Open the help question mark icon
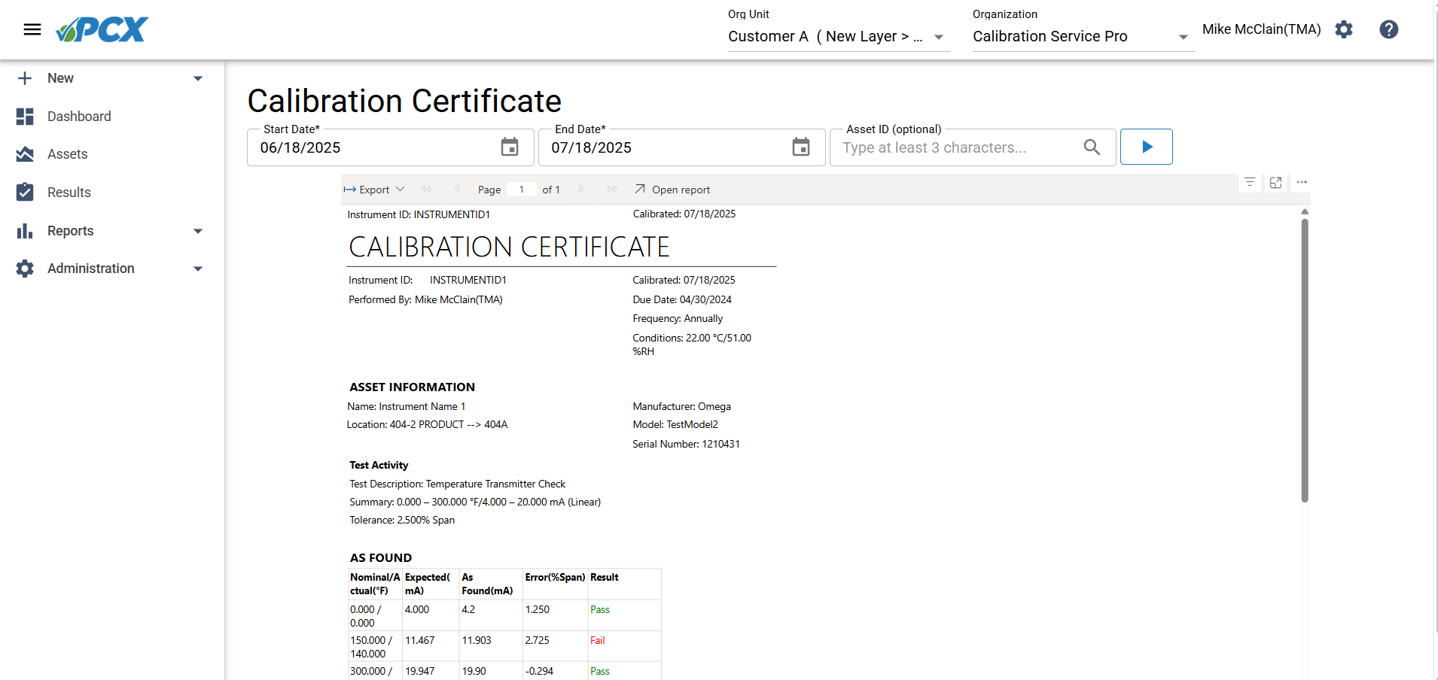 (1389, 29)
